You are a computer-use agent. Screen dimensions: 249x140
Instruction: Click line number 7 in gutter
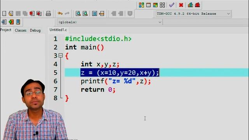[55, 90]
